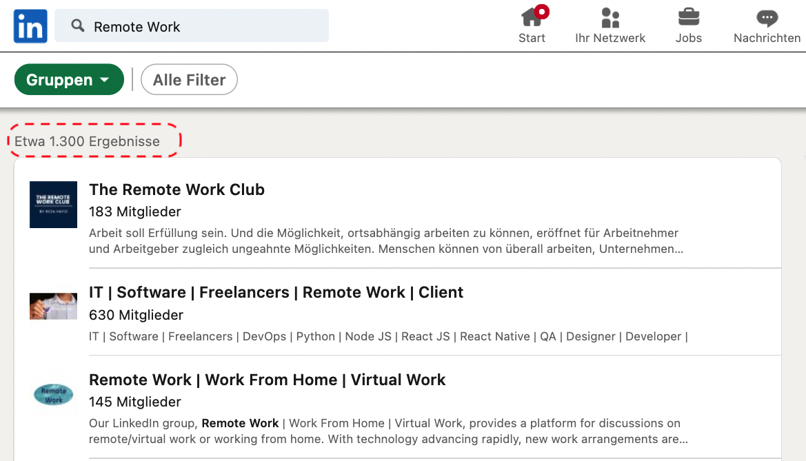Image resolution: width=806 pixels, height=461 pixels.
Task: Open The Remote Work Club group
Action: 177,189
